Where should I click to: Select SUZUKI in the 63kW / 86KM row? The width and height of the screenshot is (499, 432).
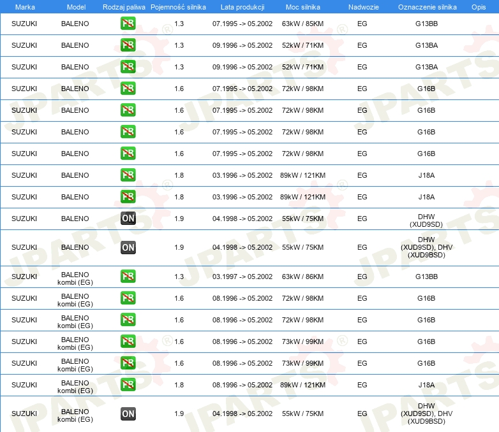(24, 277)
